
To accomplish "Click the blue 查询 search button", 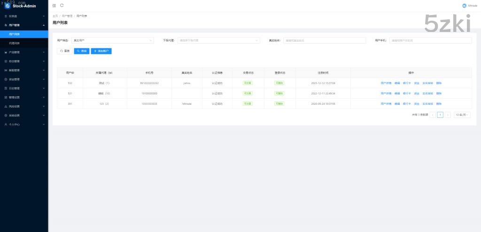I will 81,51.
